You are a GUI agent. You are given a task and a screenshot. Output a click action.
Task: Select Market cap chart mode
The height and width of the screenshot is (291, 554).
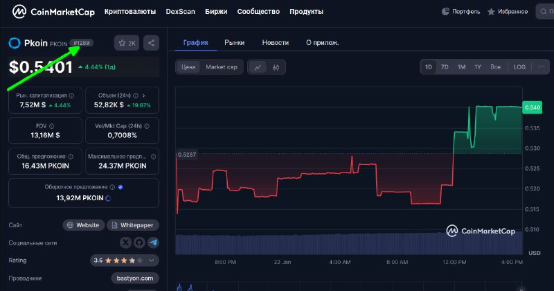[222, 67]
